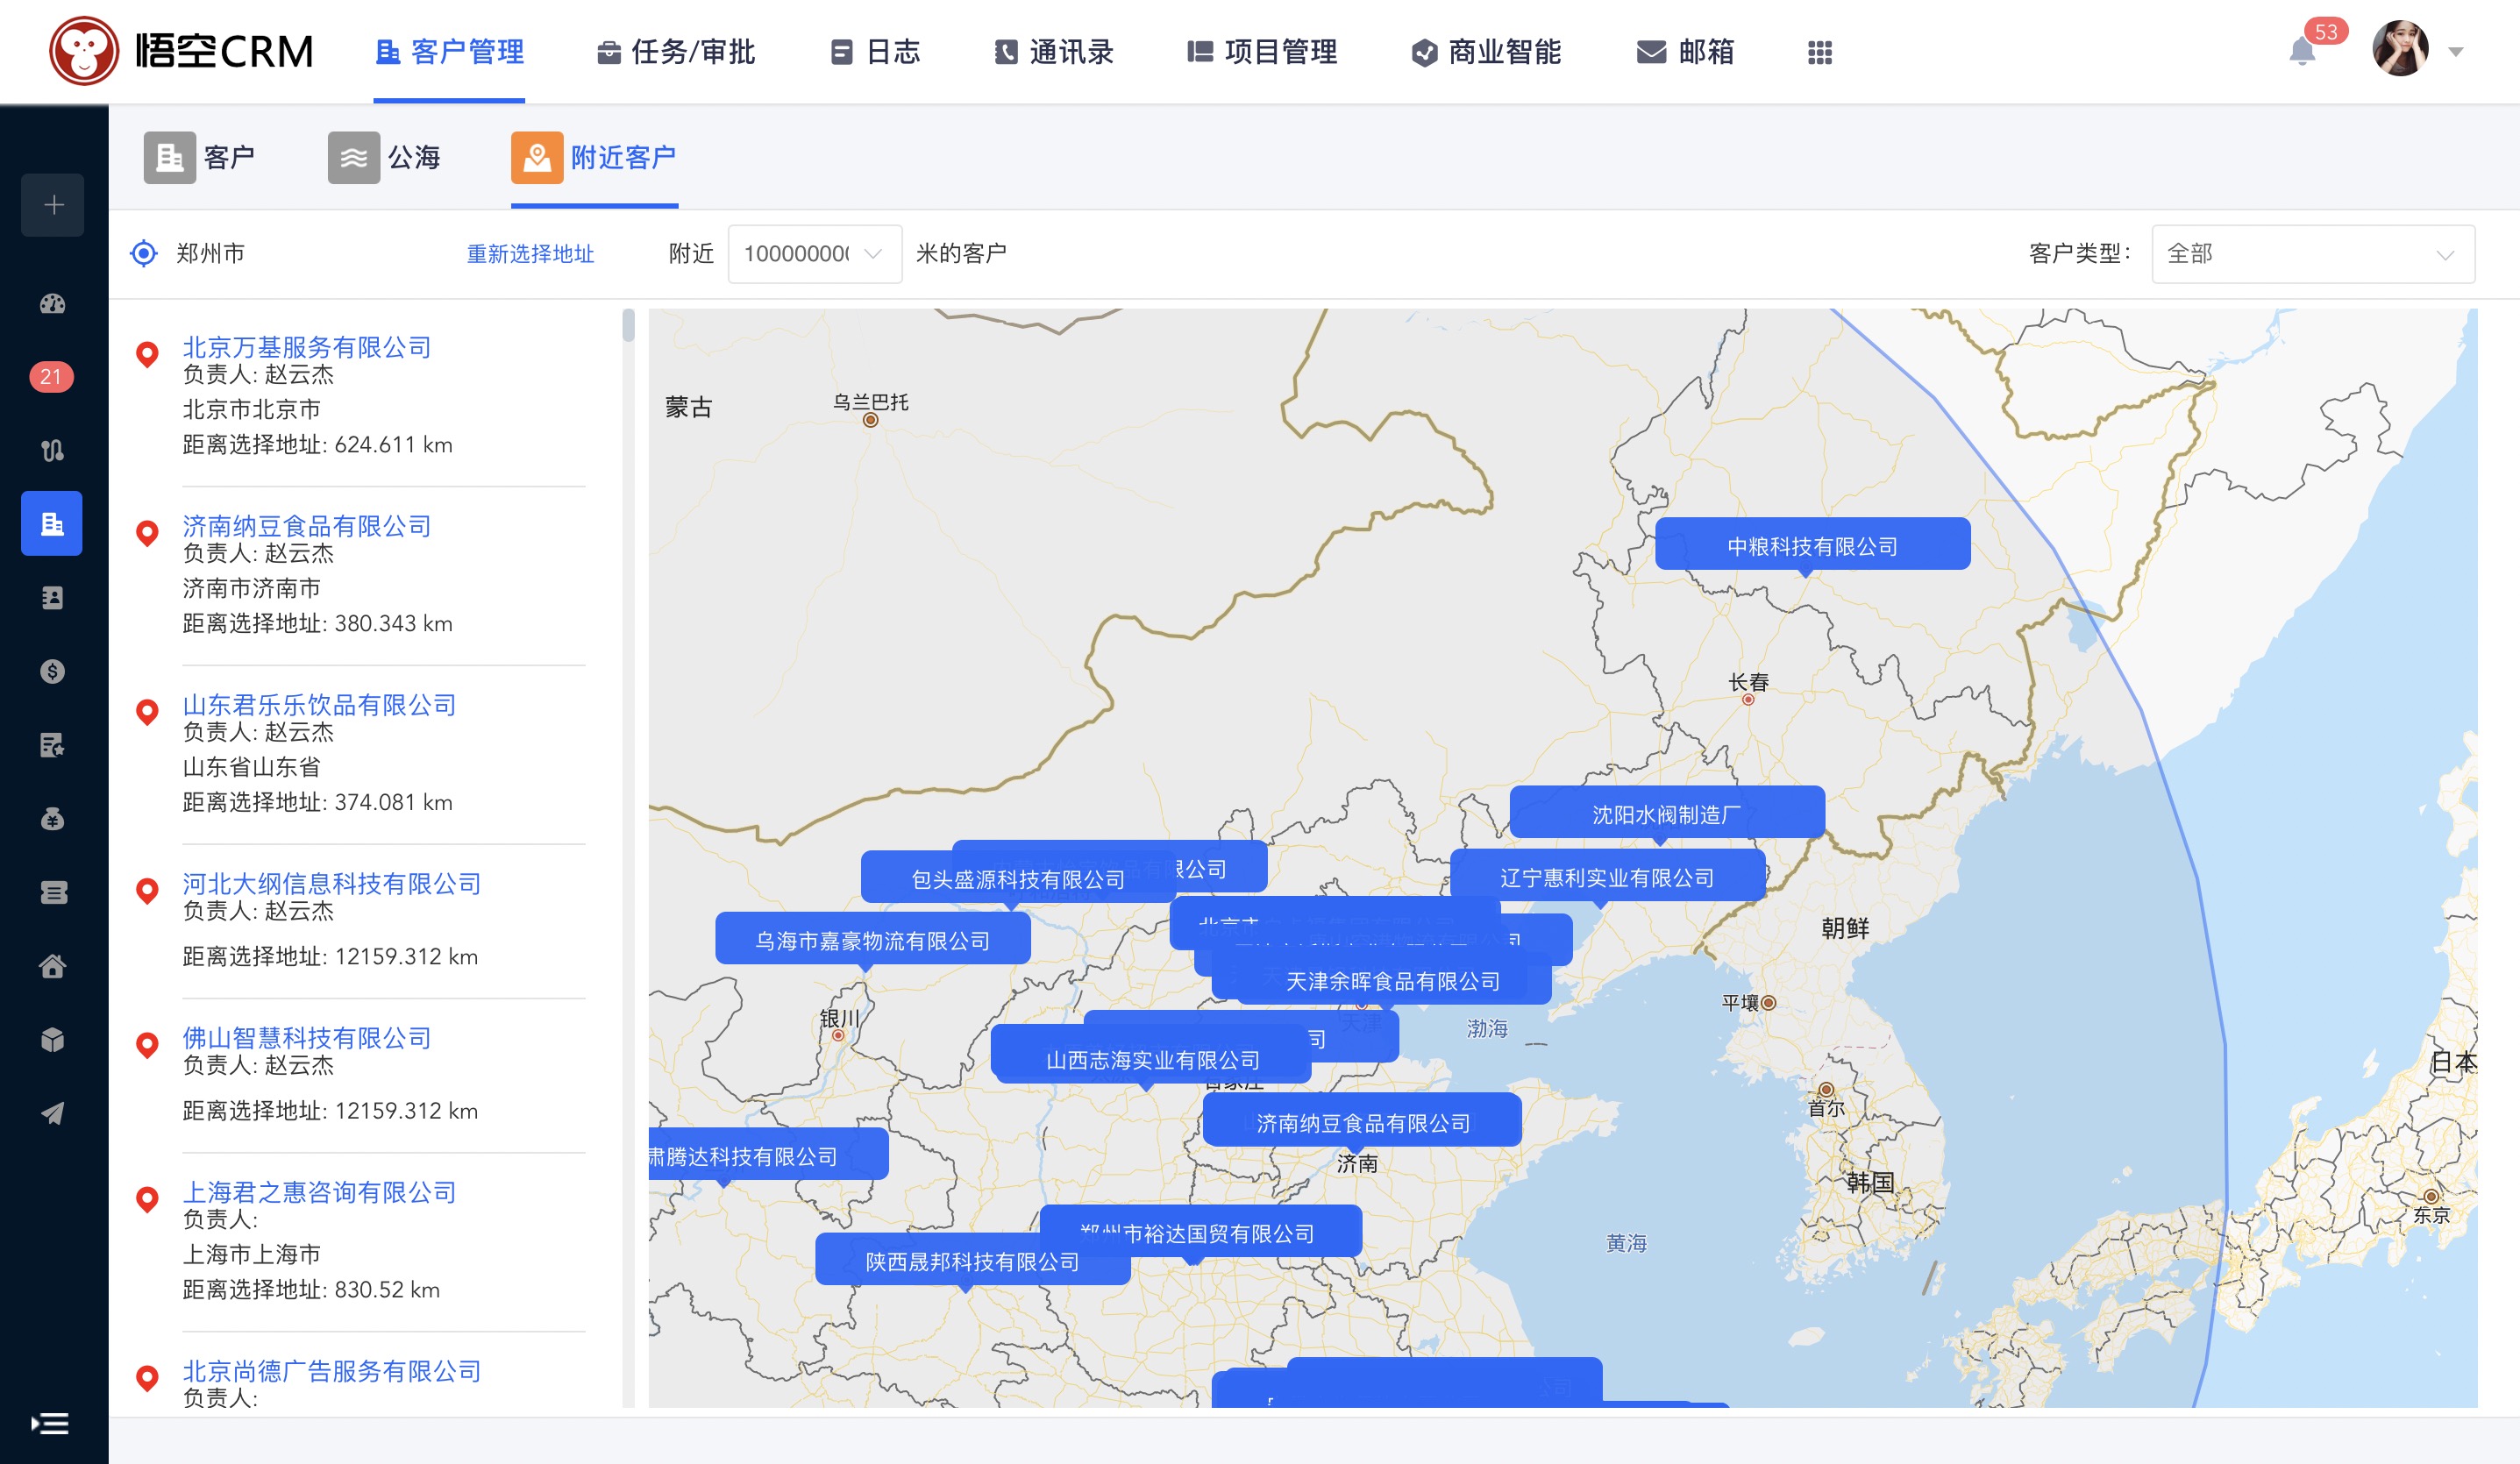This screenshot has height=1464, width=2520.
Task: Expand the nearby distance dropdown
Action: [x=814, y=254]
